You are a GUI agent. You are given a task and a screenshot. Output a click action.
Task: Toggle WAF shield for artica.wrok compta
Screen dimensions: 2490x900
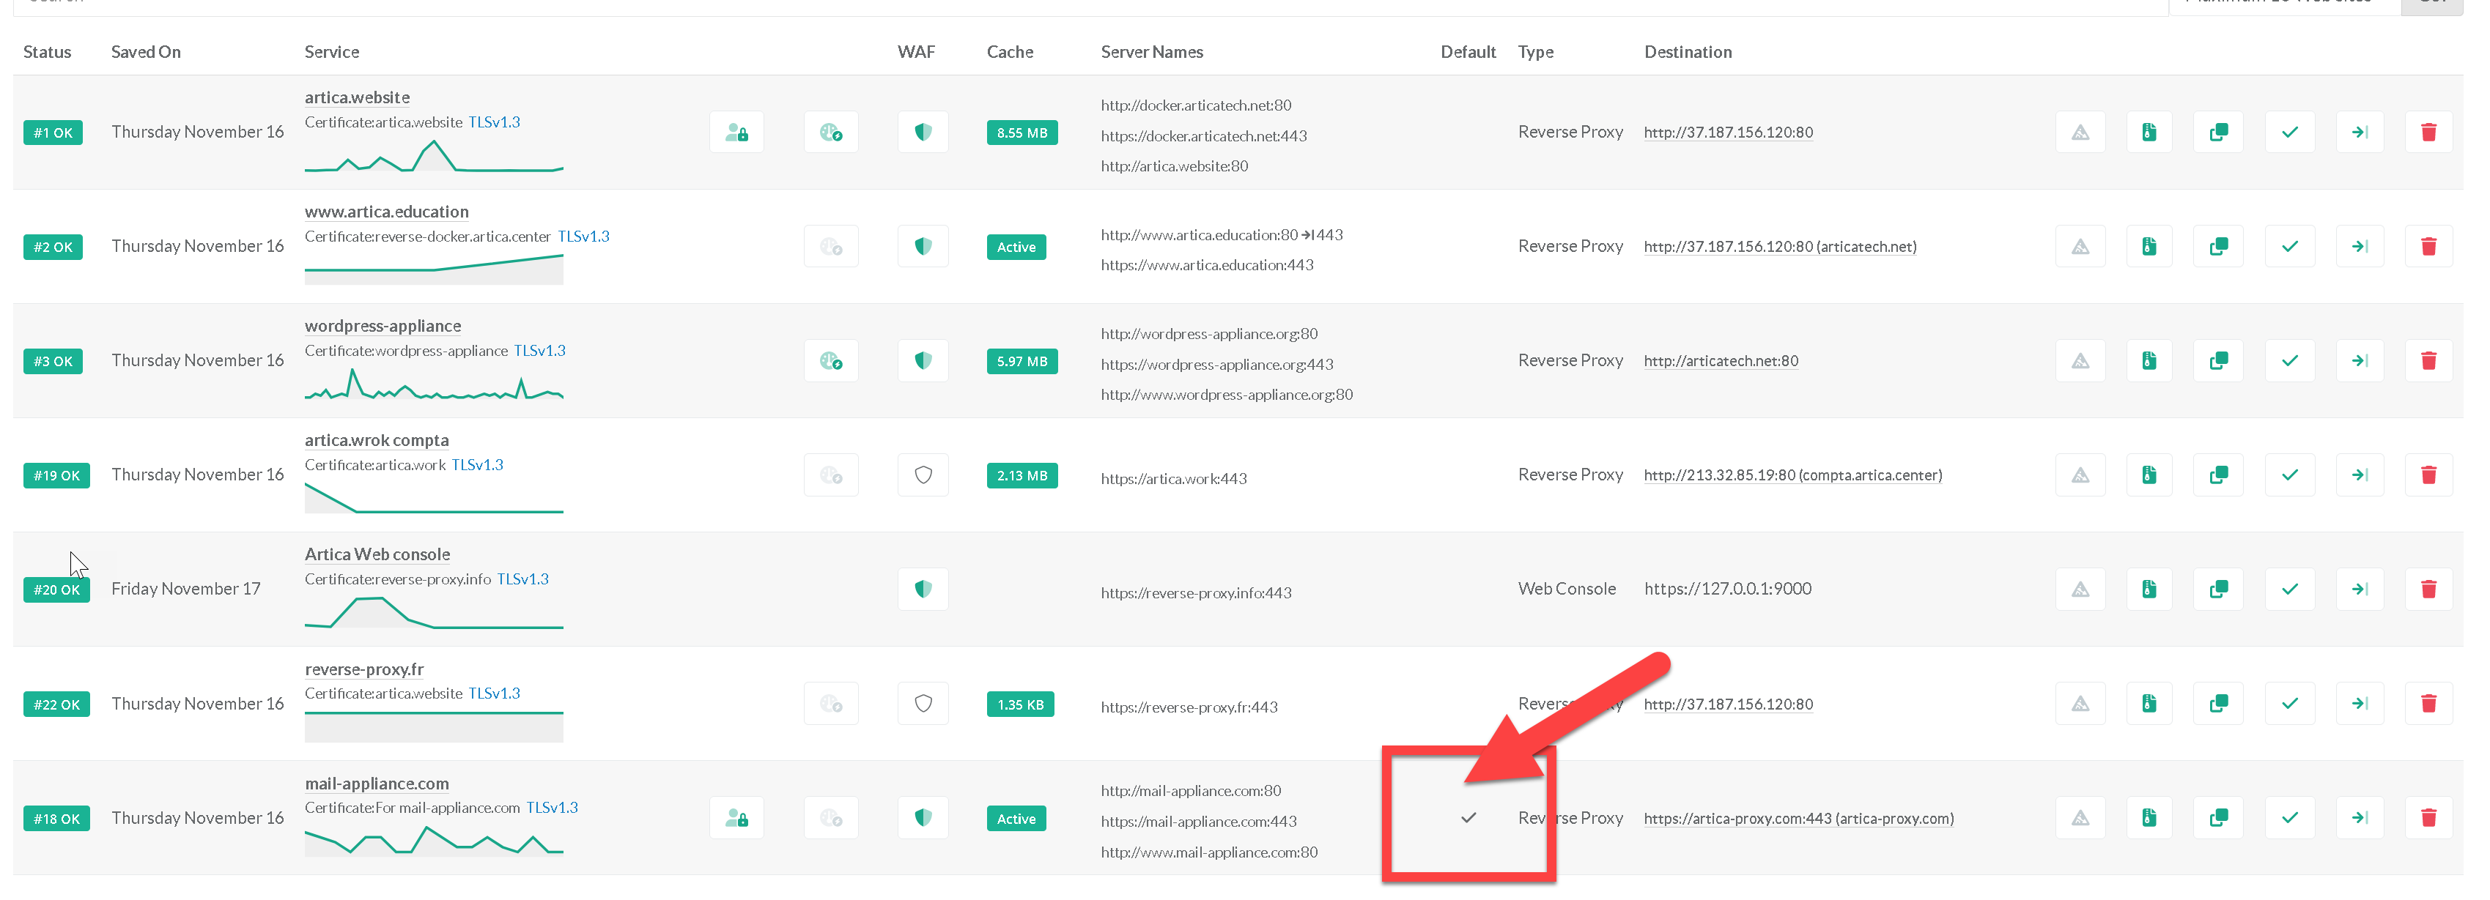tap(923, 475)
